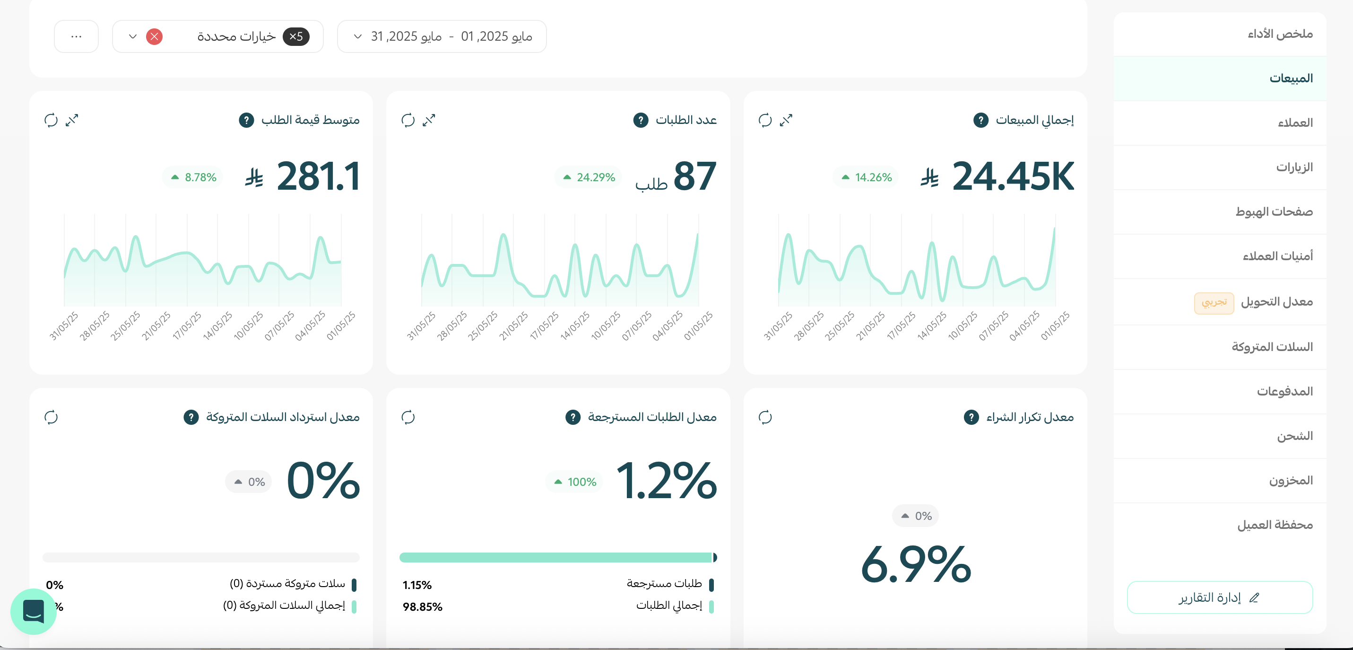Expand the متوسط قيمة الطلب chart

72,120
